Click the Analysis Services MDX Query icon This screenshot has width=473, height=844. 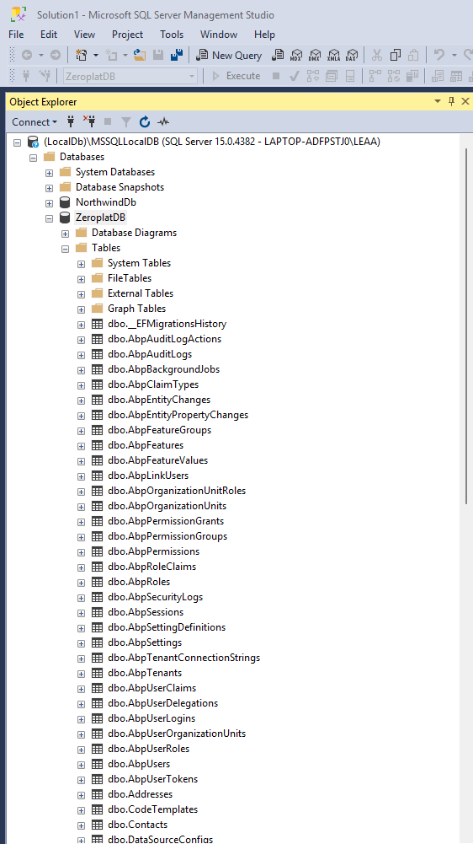(x=297, y=55)
